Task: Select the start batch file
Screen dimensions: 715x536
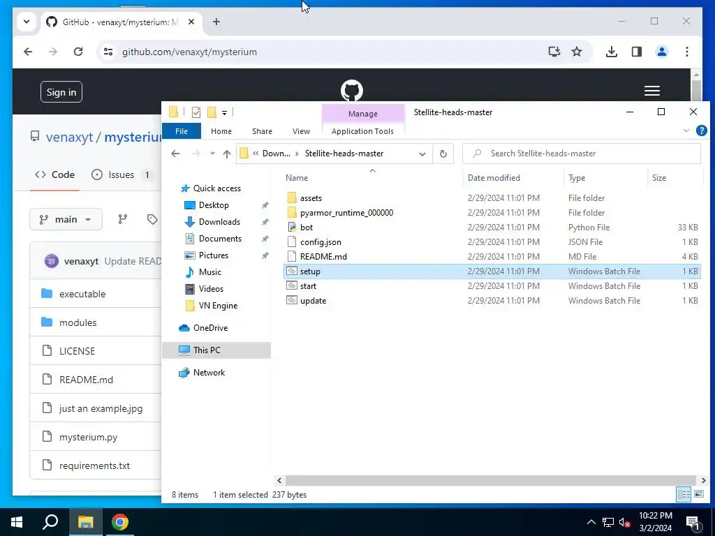Action: [x=308, y=285]
